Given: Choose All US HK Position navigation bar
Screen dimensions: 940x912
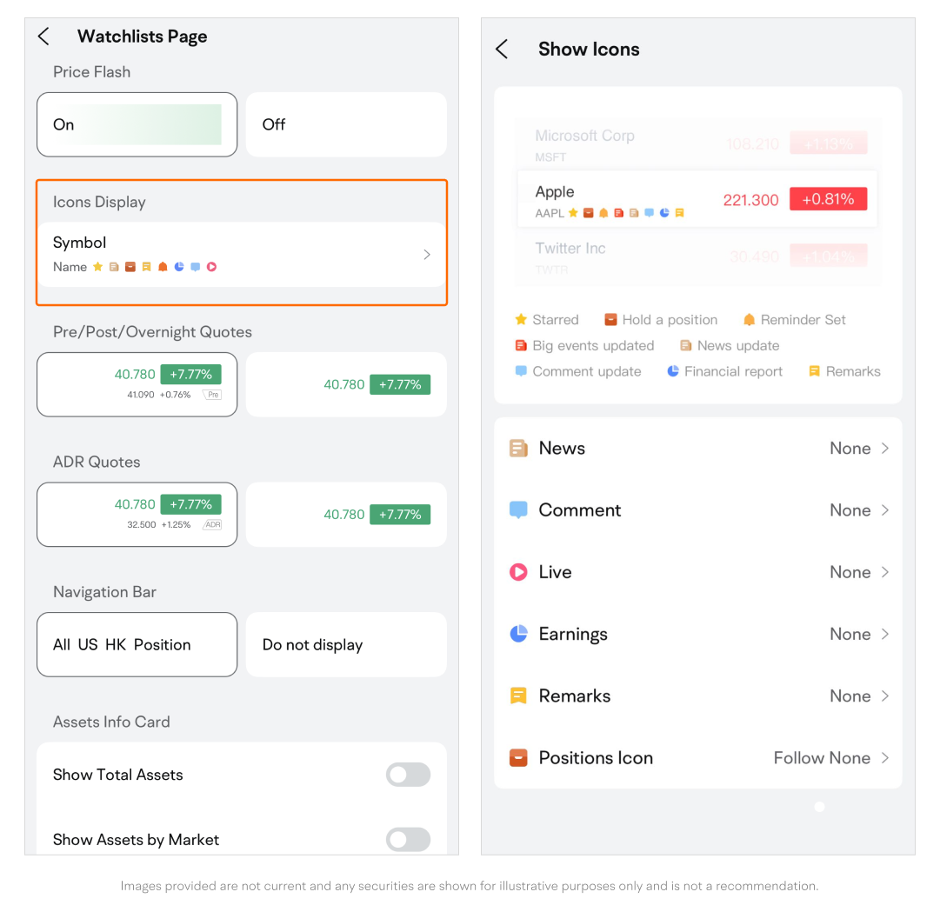Looking at the screenshot, I should coord(137,644).
